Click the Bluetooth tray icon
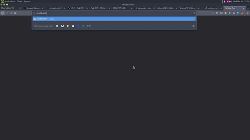 [x=225, y=2]
